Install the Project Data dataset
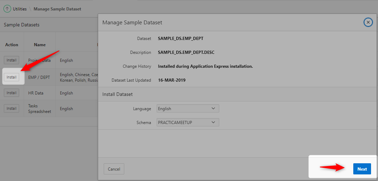The height and width of the screenshot is (181, 378). (11, 60)
